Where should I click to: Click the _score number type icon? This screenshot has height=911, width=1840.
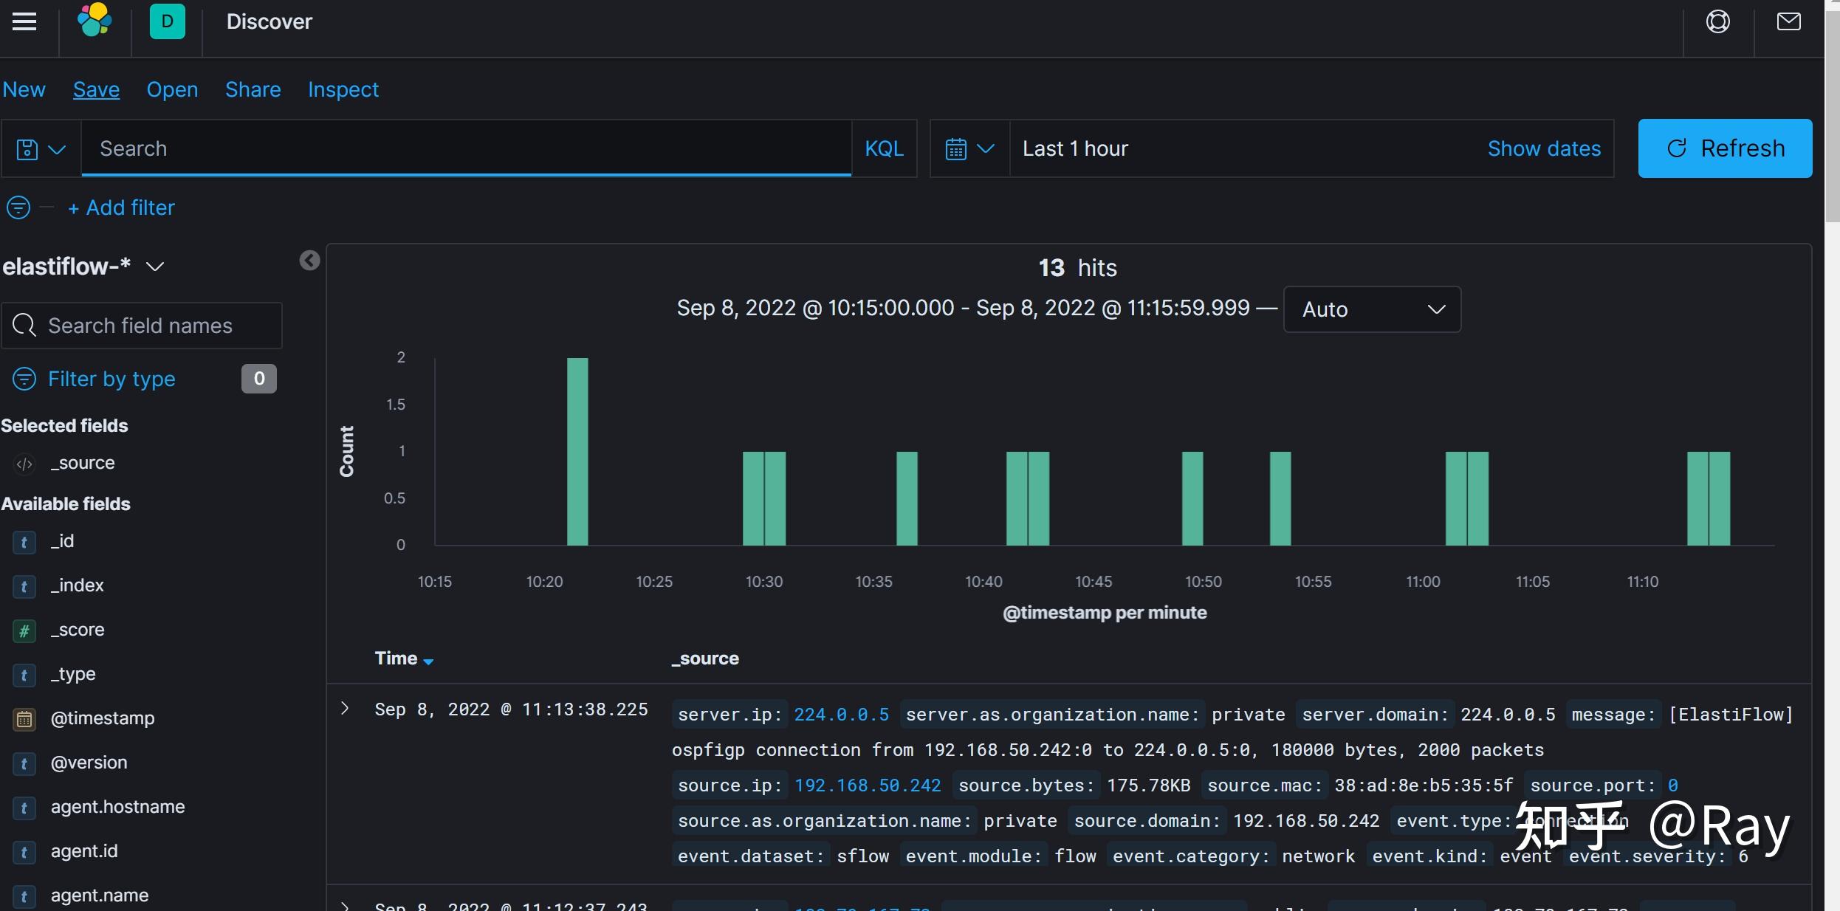pos(24,630)
